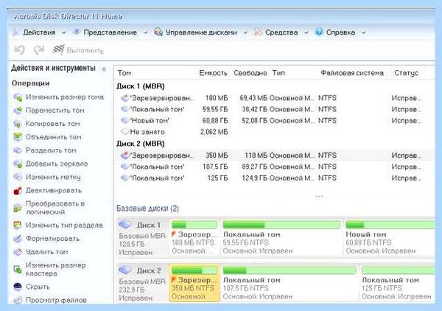Viewport: 442px width, 311px height.
Task: Expand the Справка dropdown arrow
Action: 363,33
